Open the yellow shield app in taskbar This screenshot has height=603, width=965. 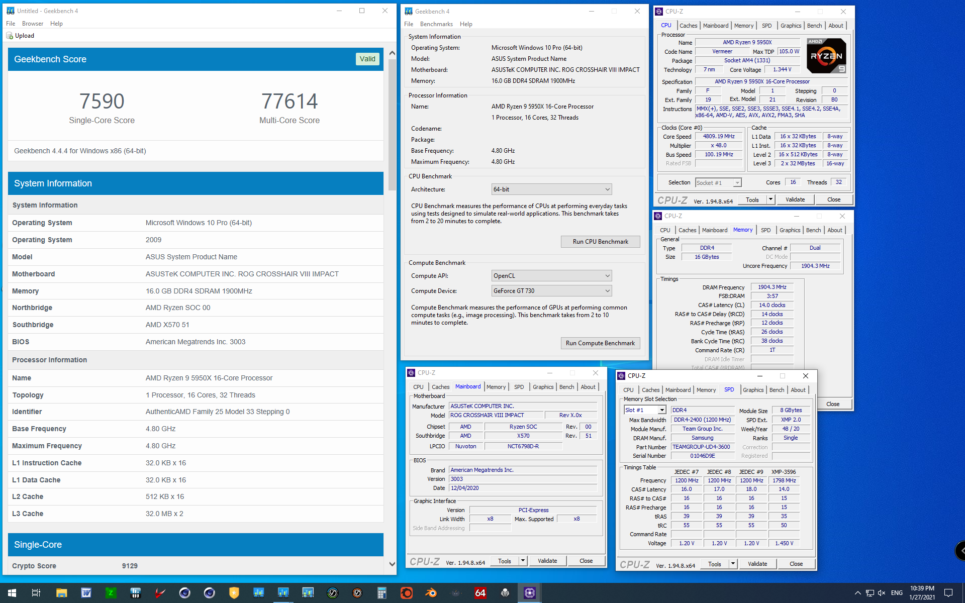(x=234, y=593)
